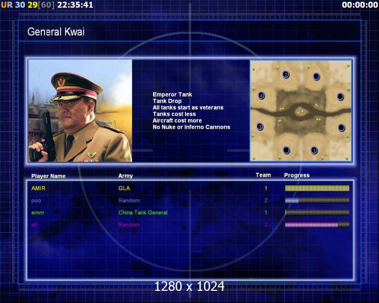Image resolution: width=379 pixels, height=303 pixels.
Task: Click the 'China Tank General' army entry
Action: pos(143,213)
